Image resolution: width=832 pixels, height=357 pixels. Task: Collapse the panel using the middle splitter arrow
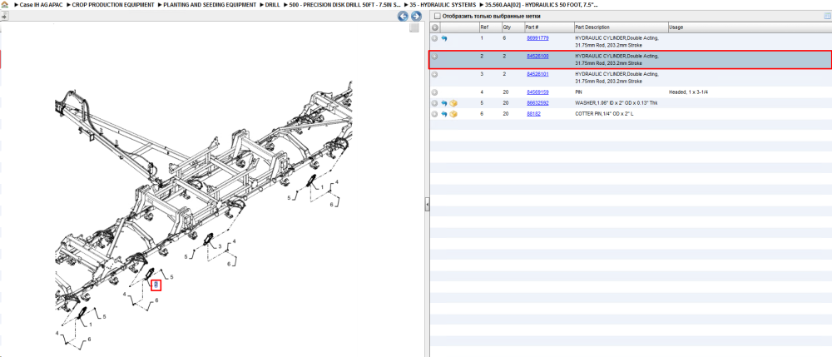tap(427, 204)
